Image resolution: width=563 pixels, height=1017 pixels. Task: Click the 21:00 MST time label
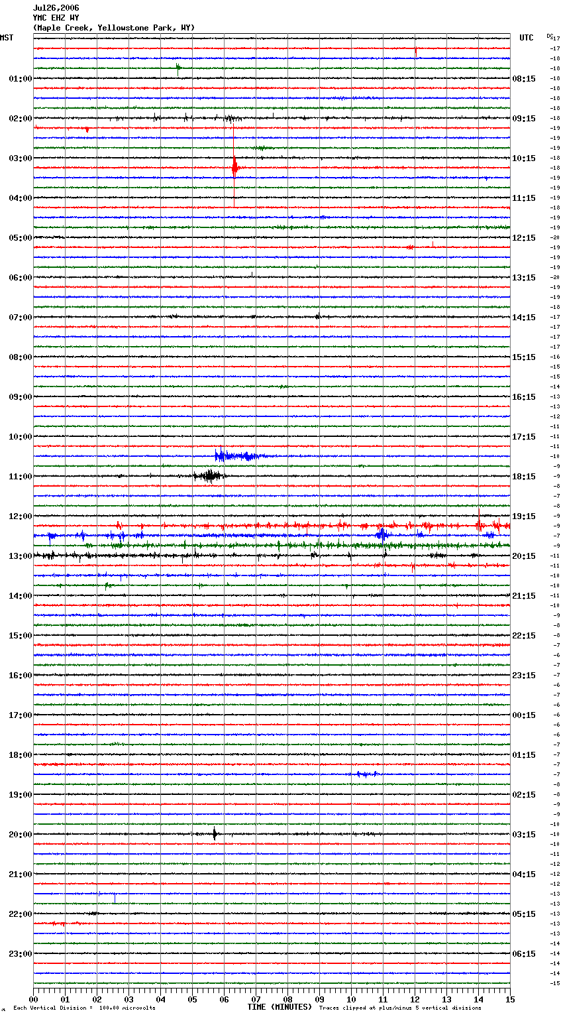click(x=21, y=874)
